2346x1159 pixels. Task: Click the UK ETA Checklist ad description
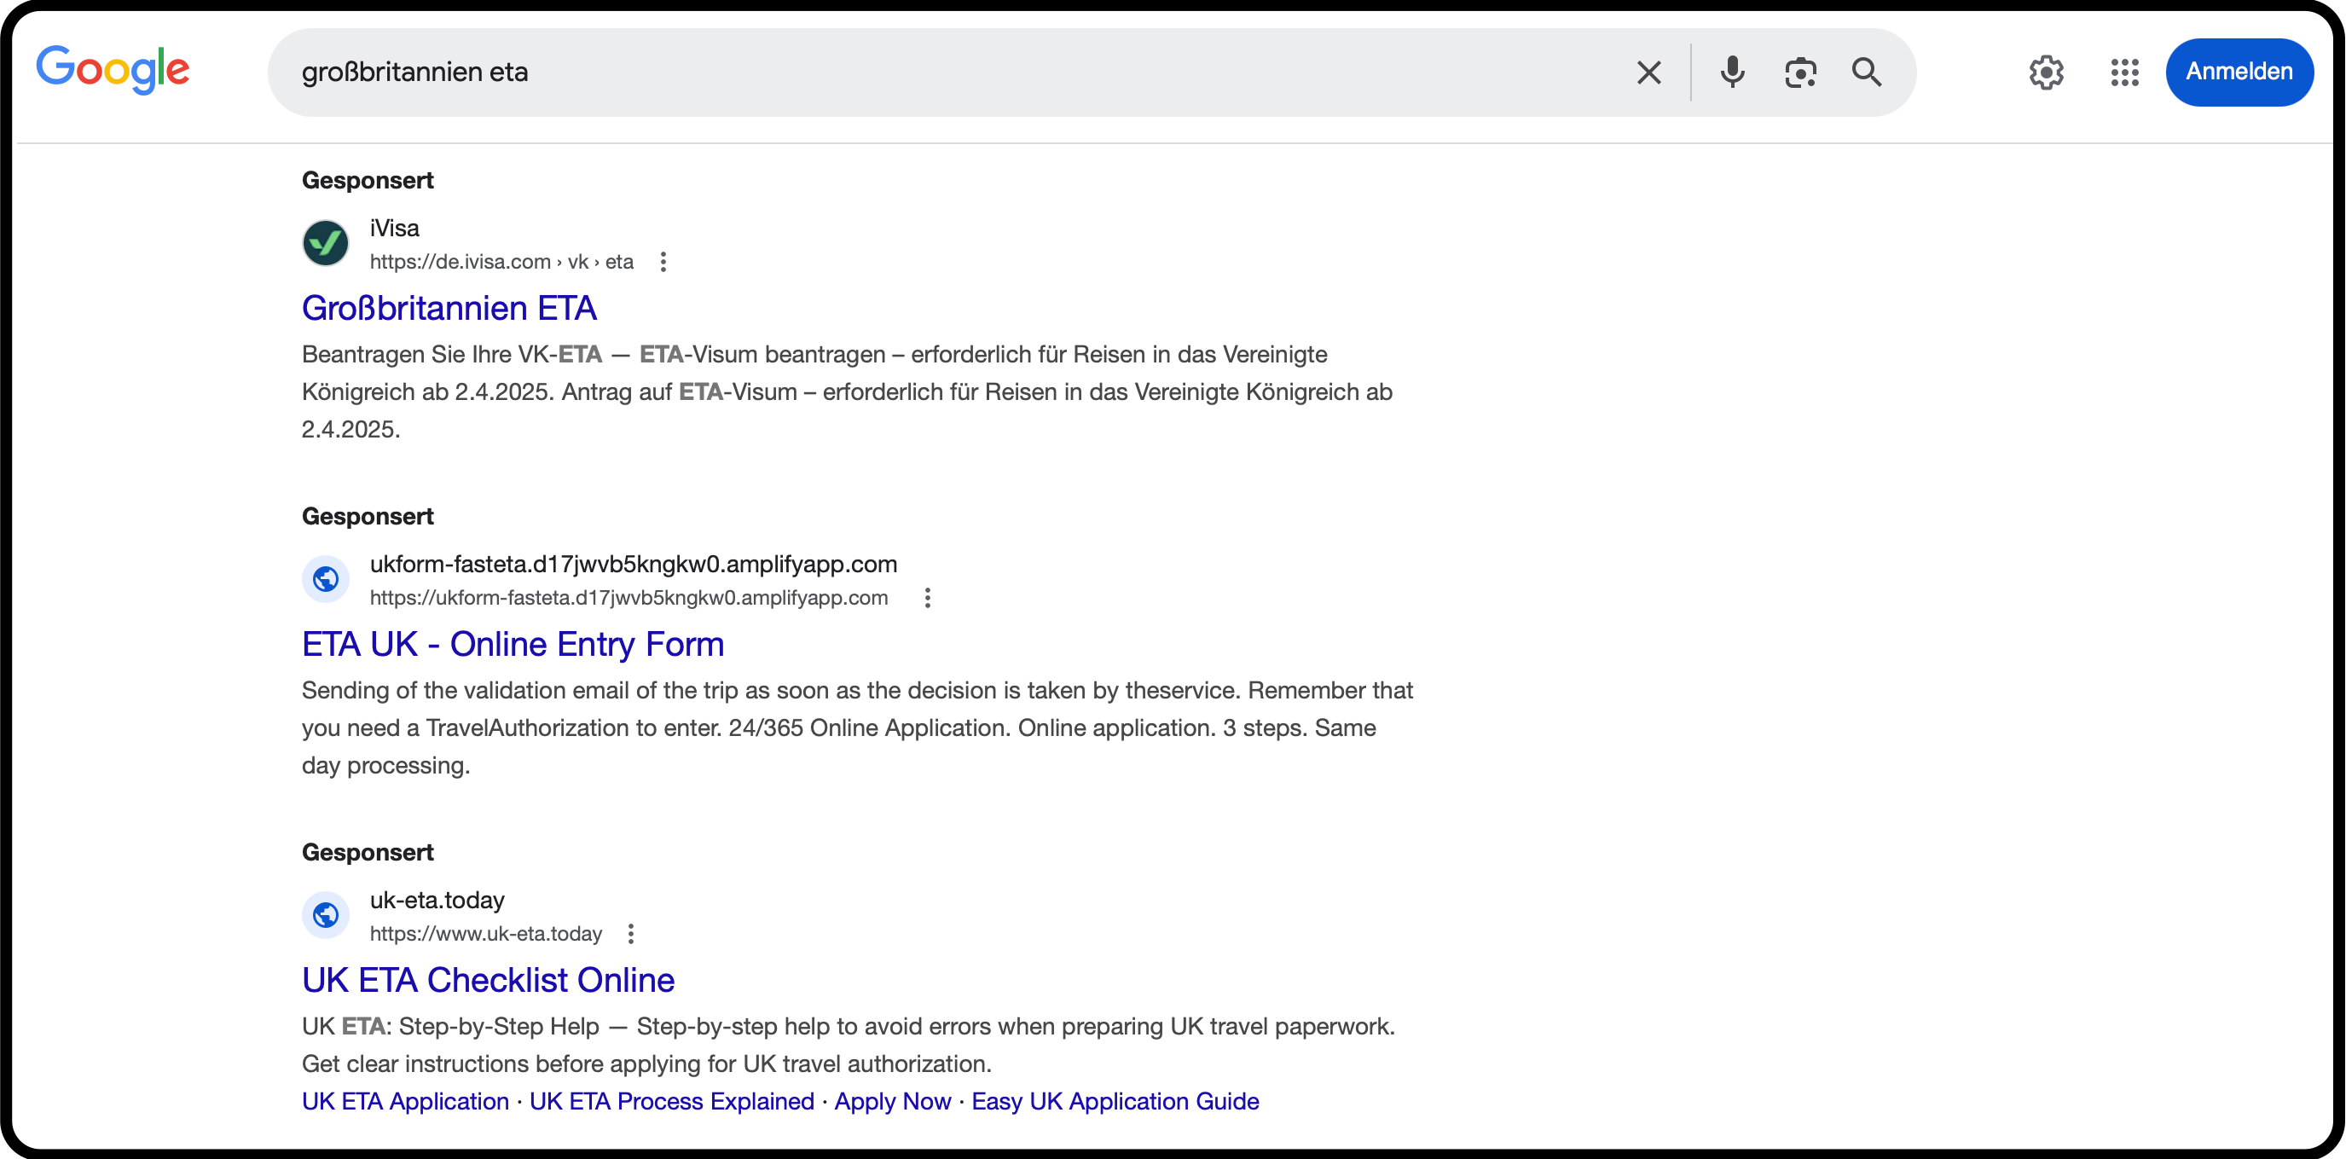tap(848, 1046)
